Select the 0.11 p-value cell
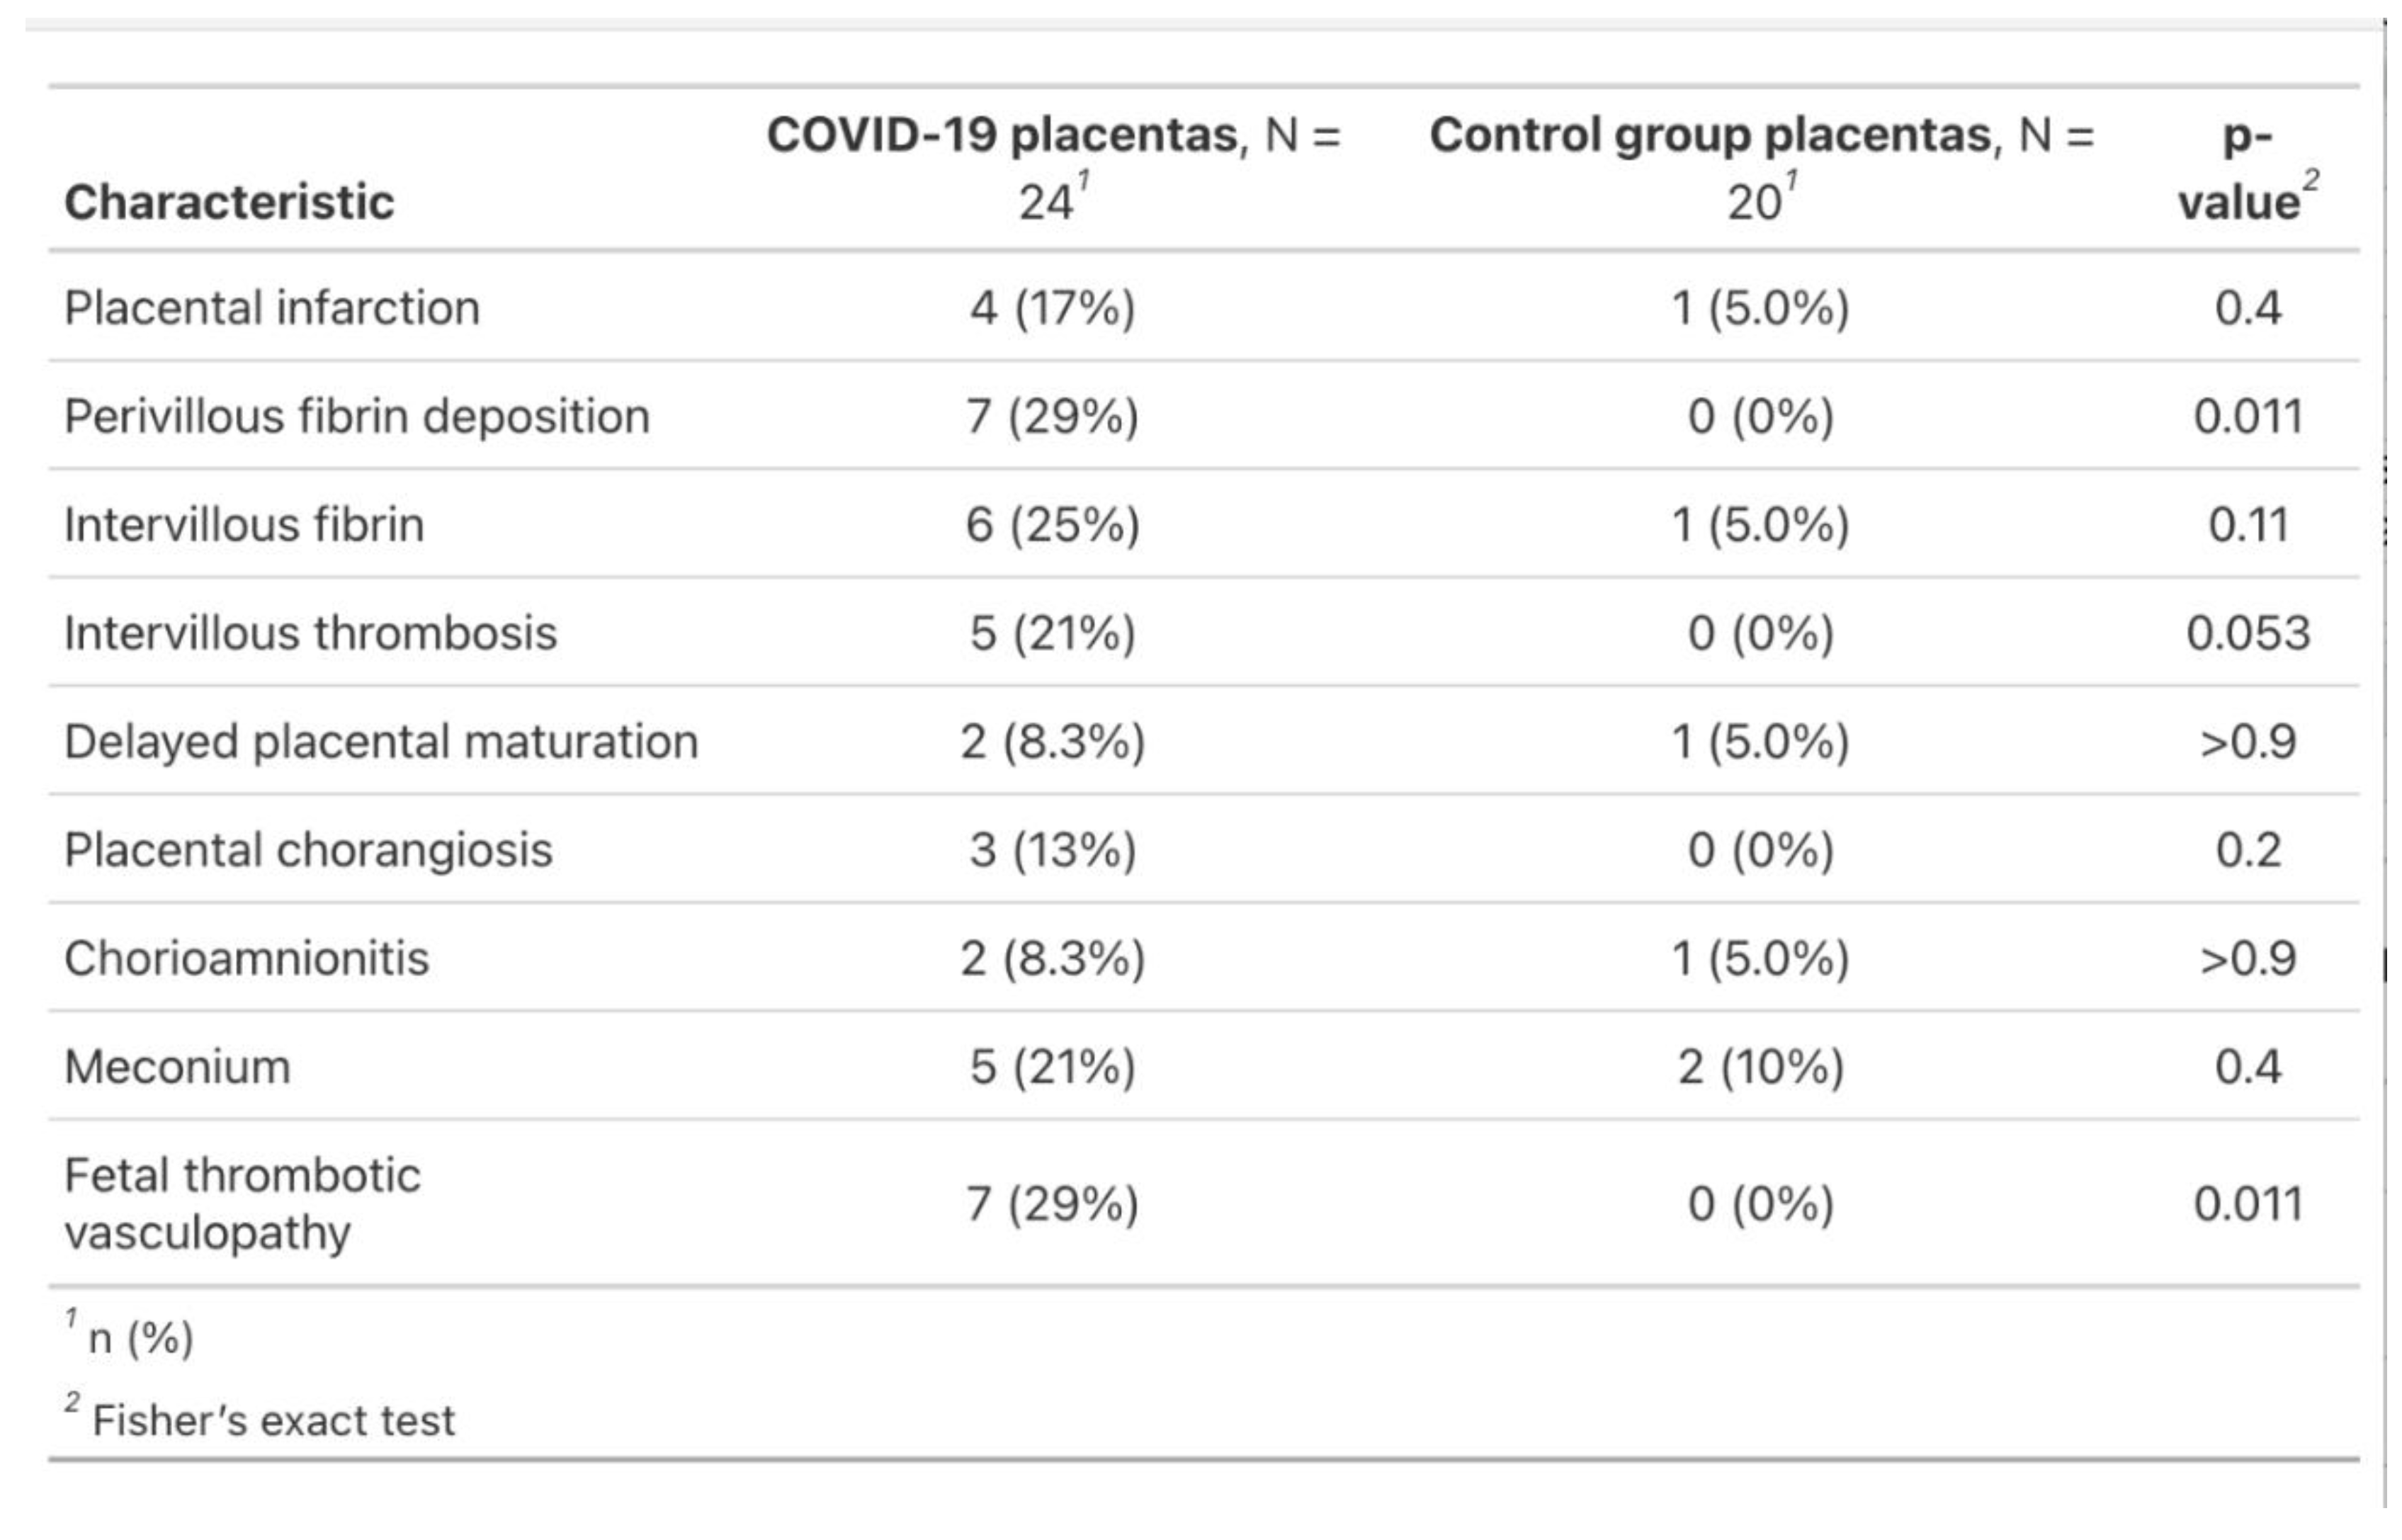The width and height of the screenshot is (2402, 1540). [2248, 525]
